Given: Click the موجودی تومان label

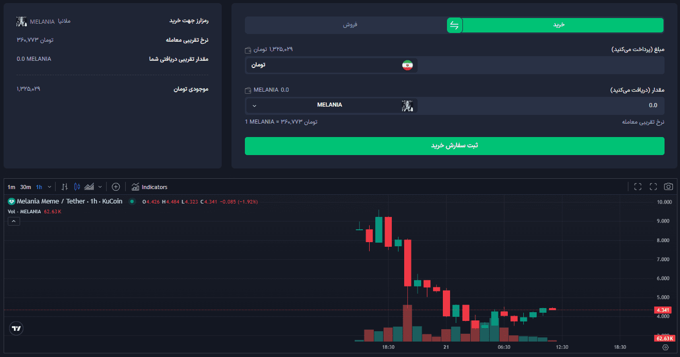Looking at the screenshot, I should tap(191, 89).
